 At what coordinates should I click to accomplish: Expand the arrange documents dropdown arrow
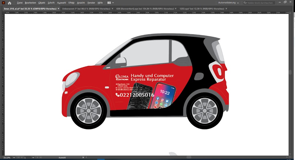[113, 3]
